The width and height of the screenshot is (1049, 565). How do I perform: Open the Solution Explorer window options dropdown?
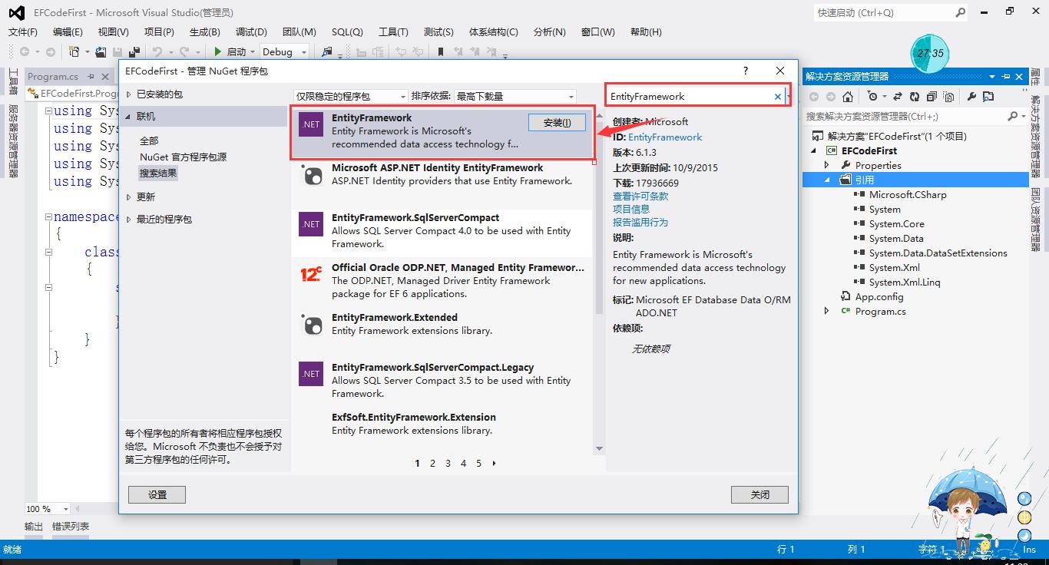tap(992, 77)
